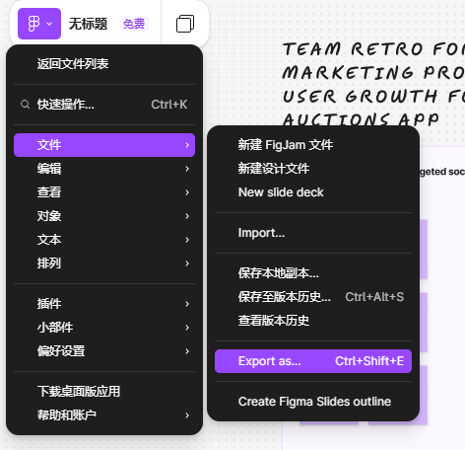
Task: Select New slide deck
Action: (313, 192)
